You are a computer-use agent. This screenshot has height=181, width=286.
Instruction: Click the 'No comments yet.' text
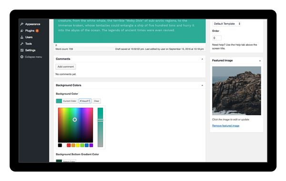tap(66, 74)
